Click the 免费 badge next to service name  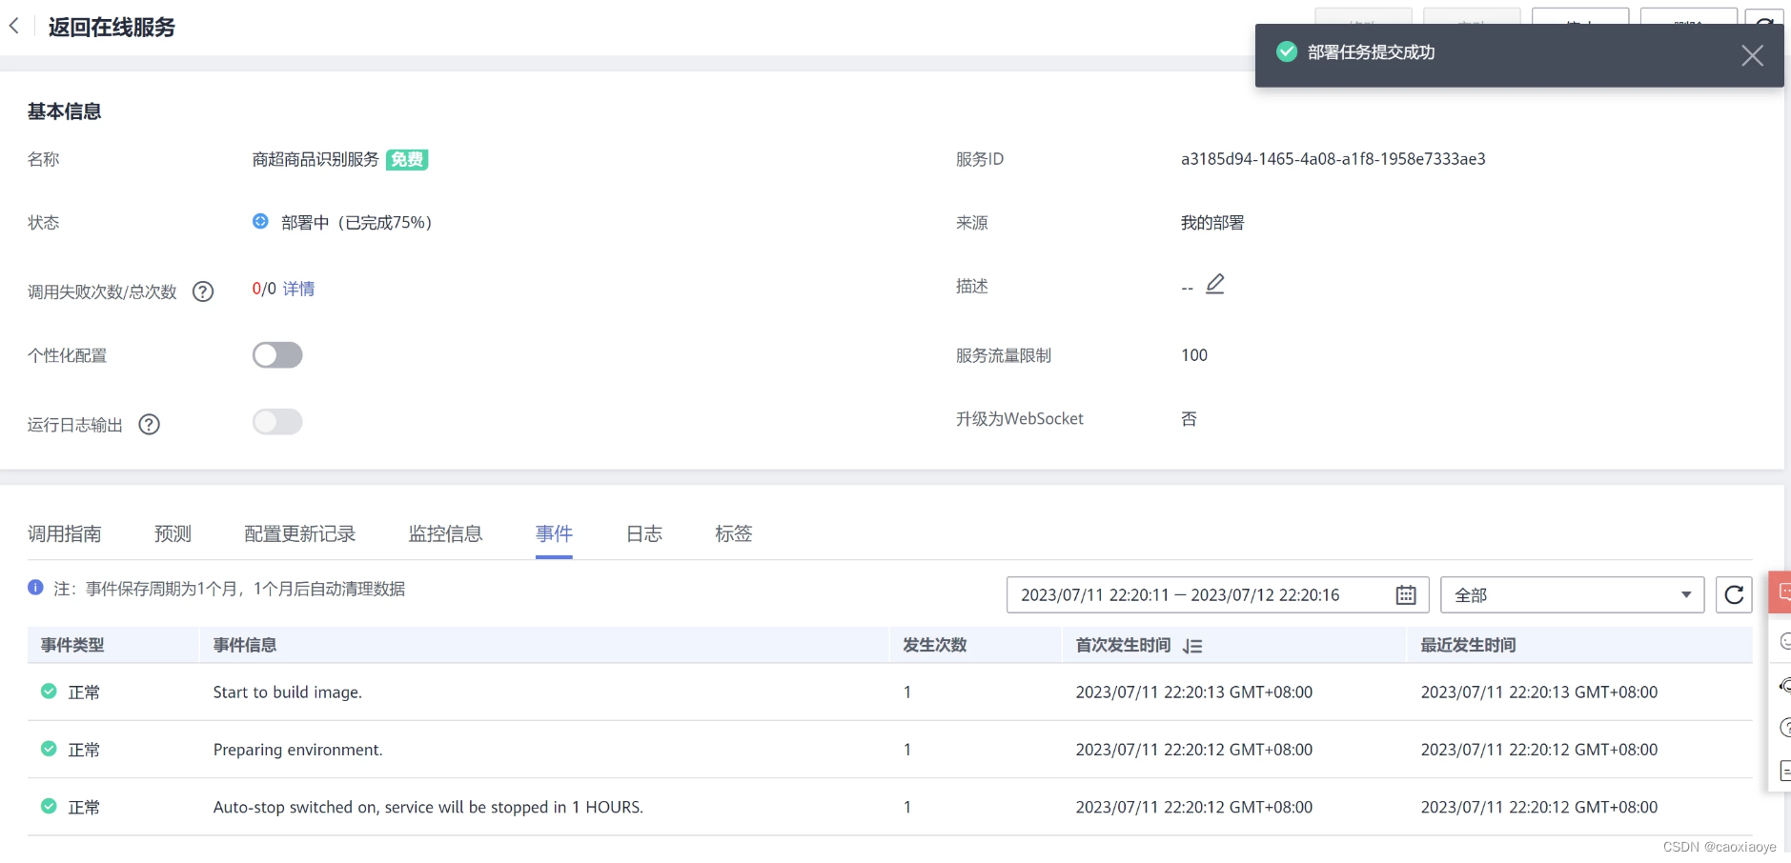point(407,160)
